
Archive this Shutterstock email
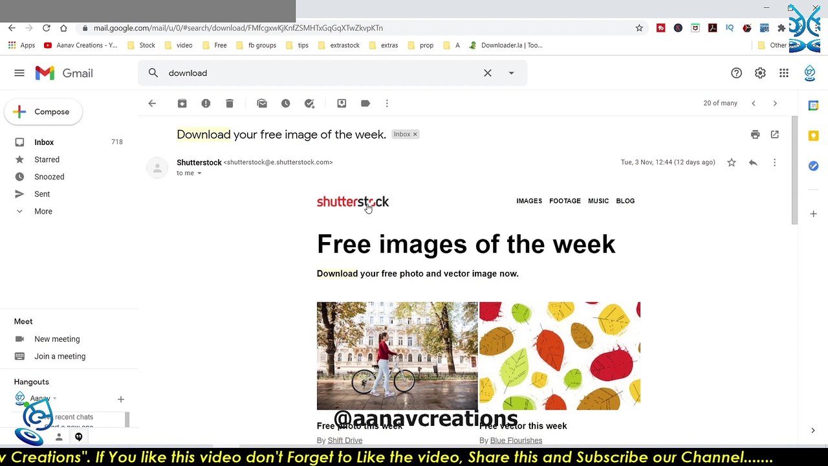(182, 104)
